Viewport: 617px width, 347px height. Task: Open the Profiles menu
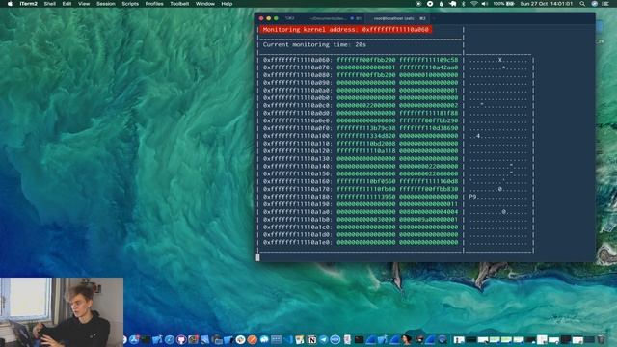click(x=154, y=4)
